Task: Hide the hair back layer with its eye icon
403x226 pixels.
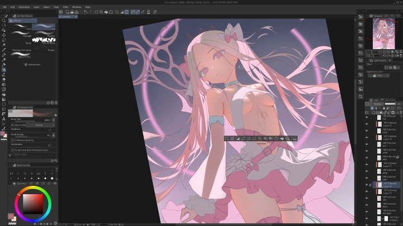Action: (x=367, y=211)
